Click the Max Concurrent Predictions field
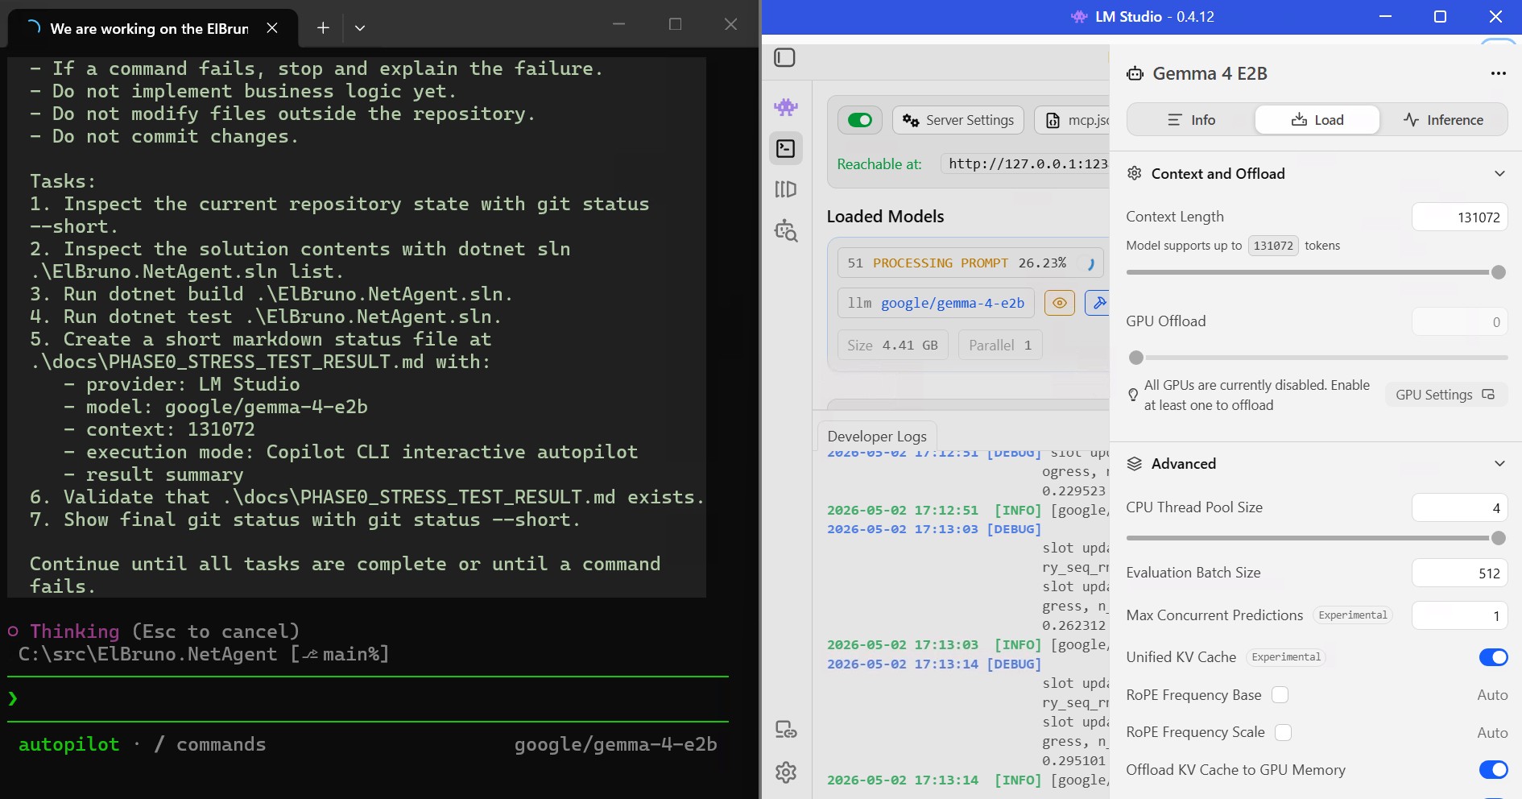1522x799 pixels. (x=1459, y=615)
